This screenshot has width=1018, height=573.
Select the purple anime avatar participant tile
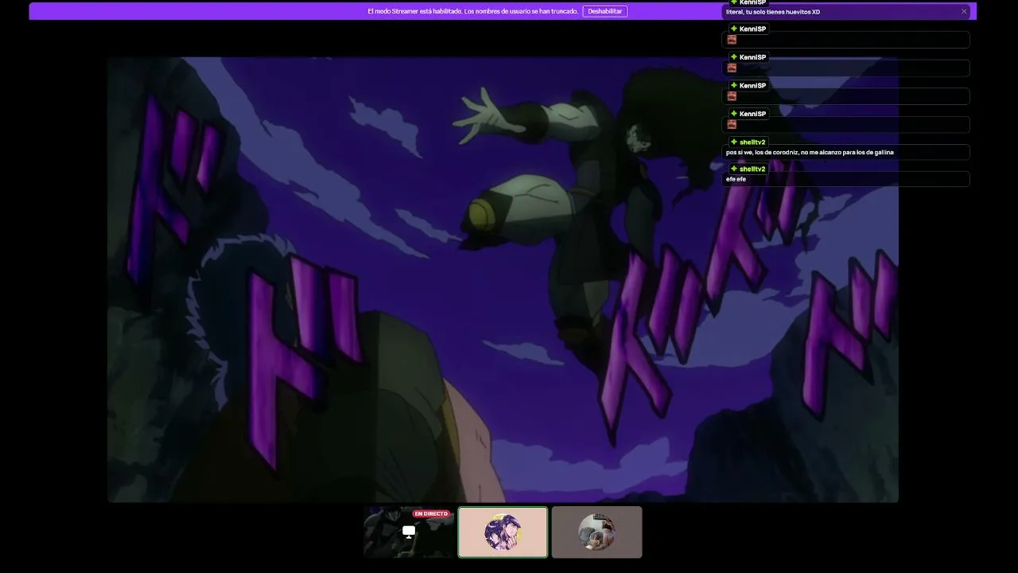(503, 532)
